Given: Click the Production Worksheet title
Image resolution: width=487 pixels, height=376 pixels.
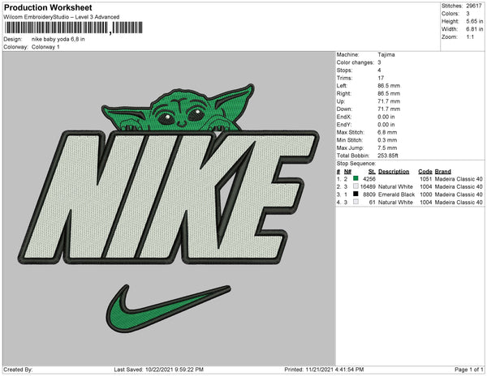Looking at the screenshot, I should [48, 7].
